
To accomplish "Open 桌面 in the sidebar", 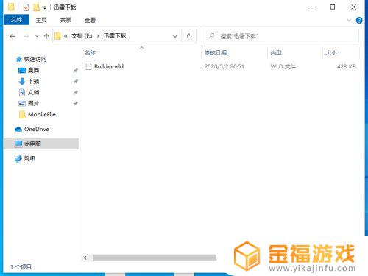I will coord(33,70).
